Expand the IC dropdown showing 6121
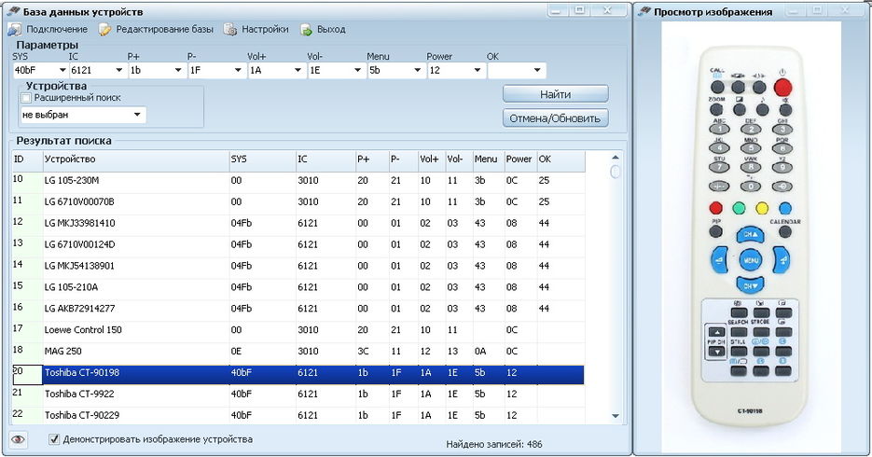This screenshot has height=457, width=872. coord(119,71)
